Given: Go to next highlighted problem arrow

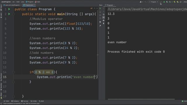Looking at the screenshot, I should click(x=97, y=8).
